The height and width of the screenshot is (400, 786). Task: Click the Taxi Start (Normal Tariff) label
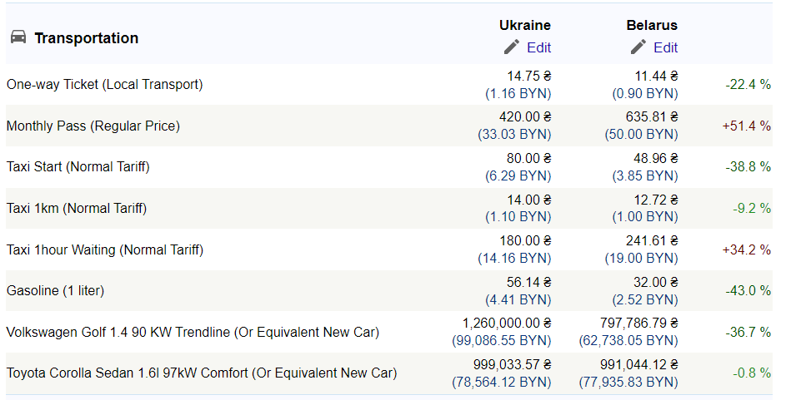pos(78,167)
